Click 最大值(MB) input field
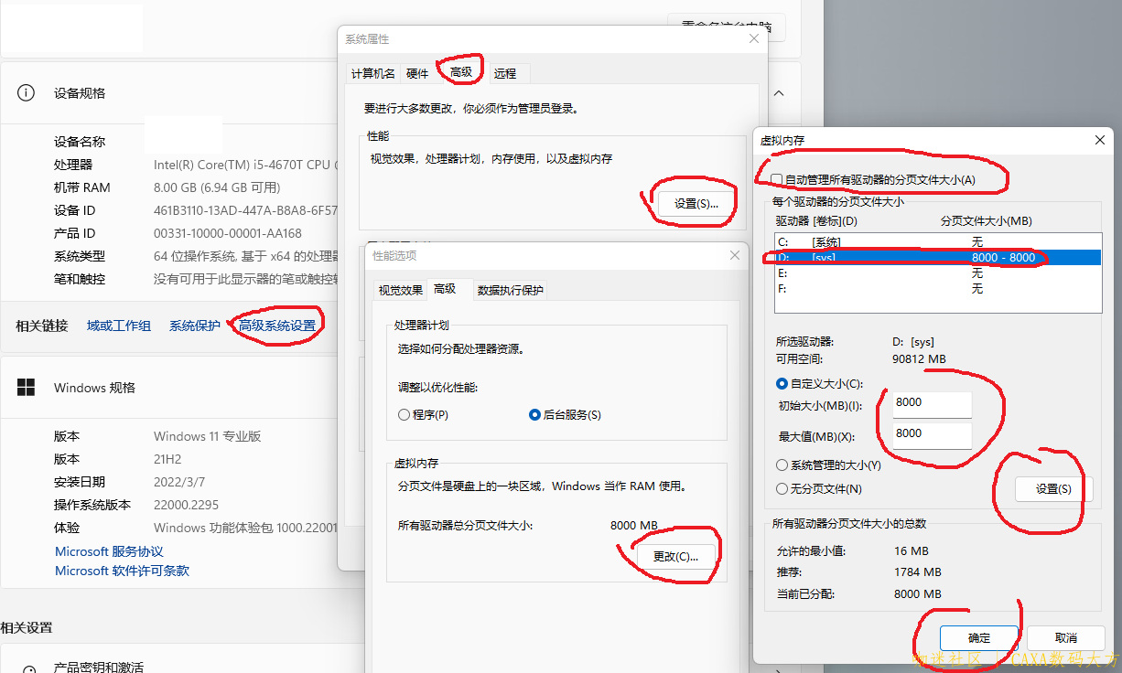 (x=931, y=434)
